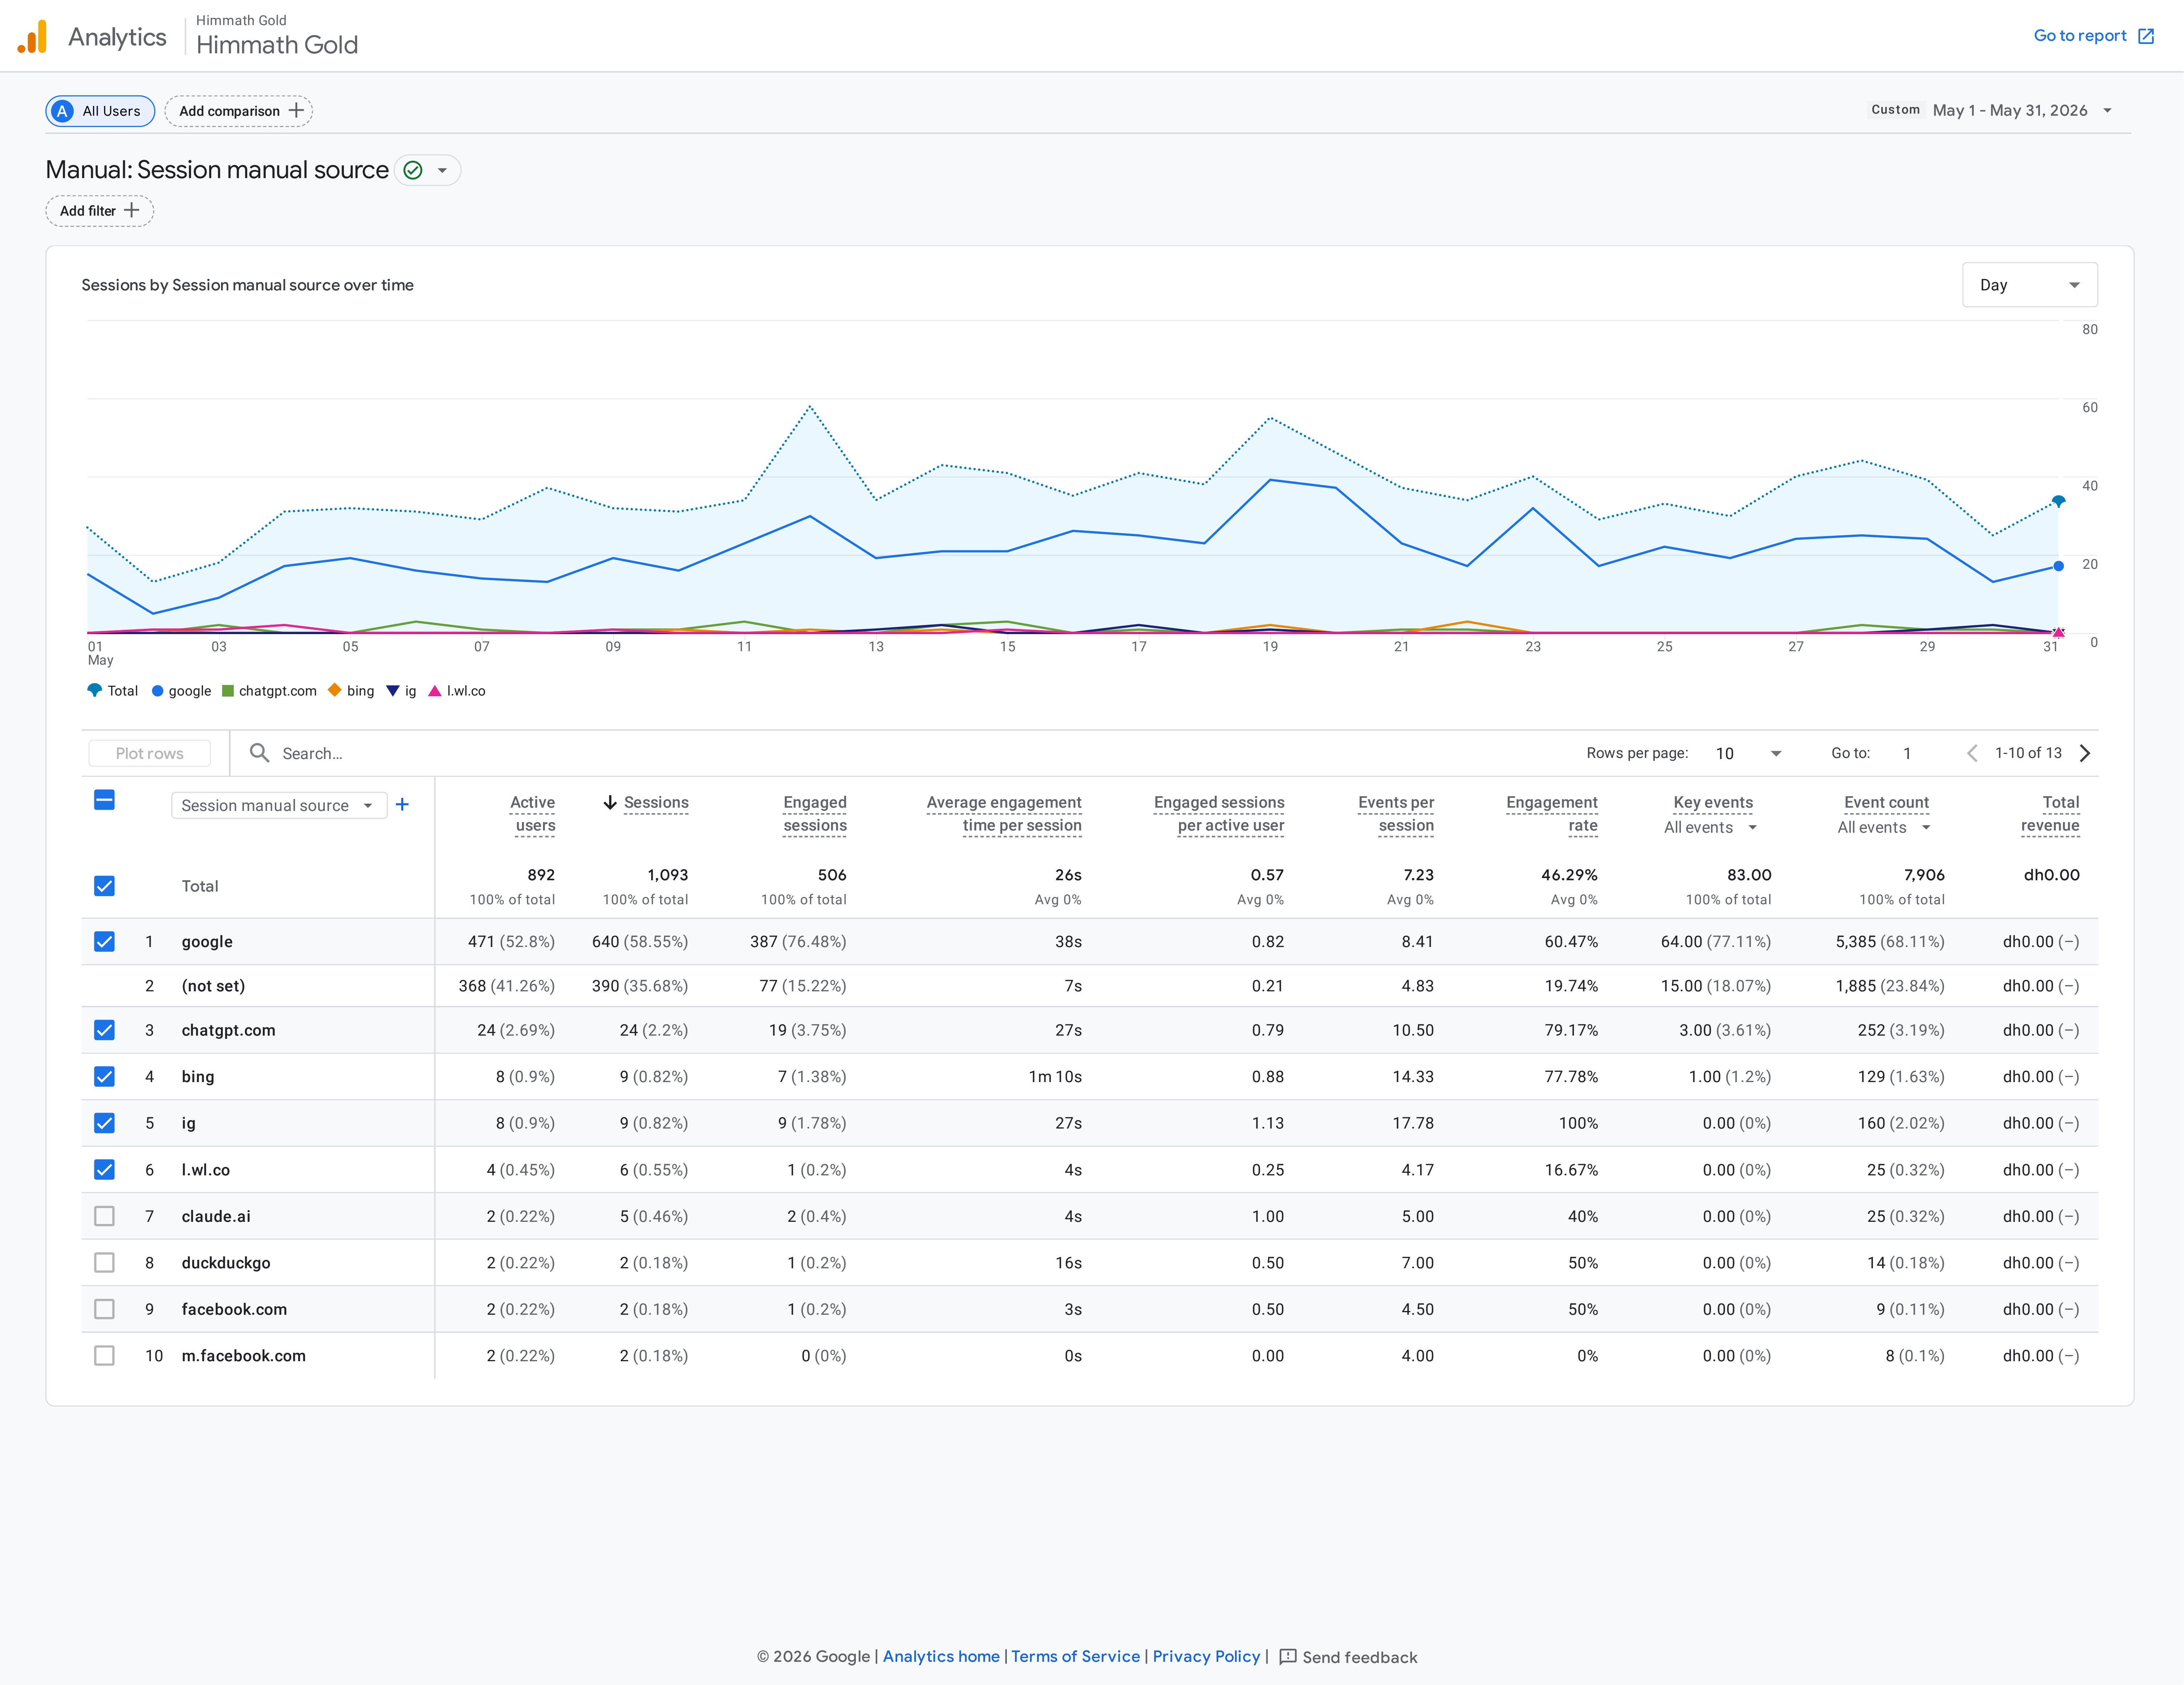Click the May 31 Total data point
This screenshot has height=1685, width=2184.
tap(2058, 501)
